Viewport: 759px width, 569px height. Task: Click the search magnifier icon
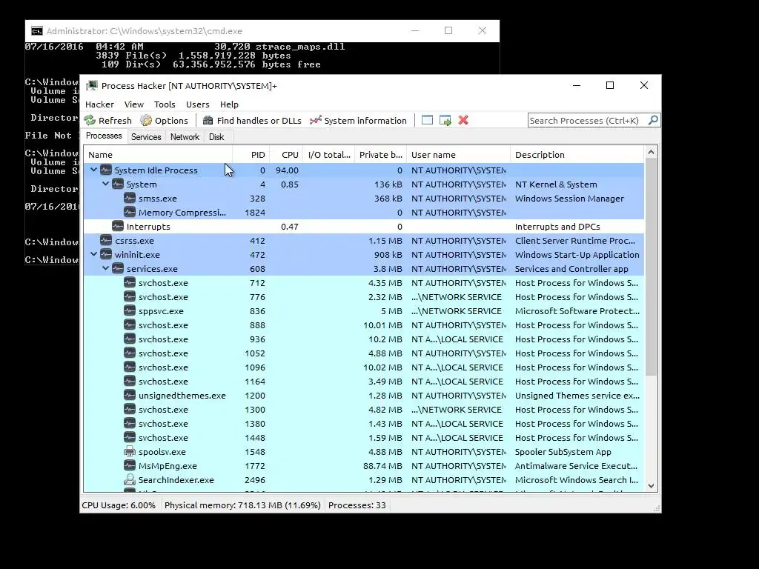point(653,120)
